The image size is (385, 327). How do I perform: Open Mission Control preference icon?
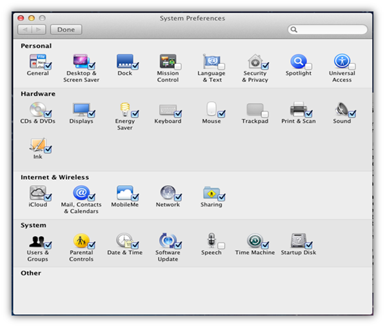tap(168, 61)
